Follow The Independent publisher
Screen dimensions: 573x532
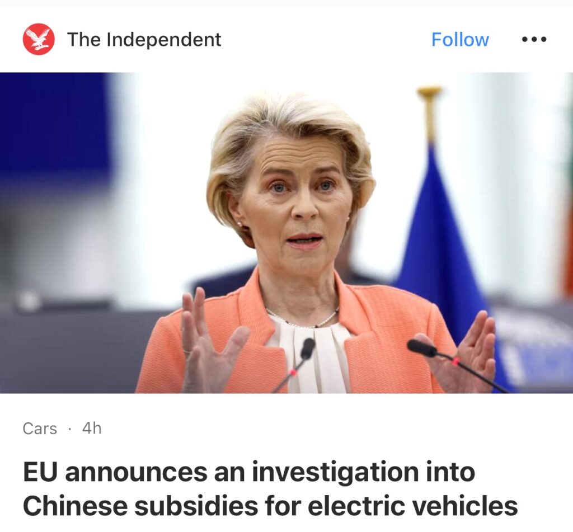460,40
